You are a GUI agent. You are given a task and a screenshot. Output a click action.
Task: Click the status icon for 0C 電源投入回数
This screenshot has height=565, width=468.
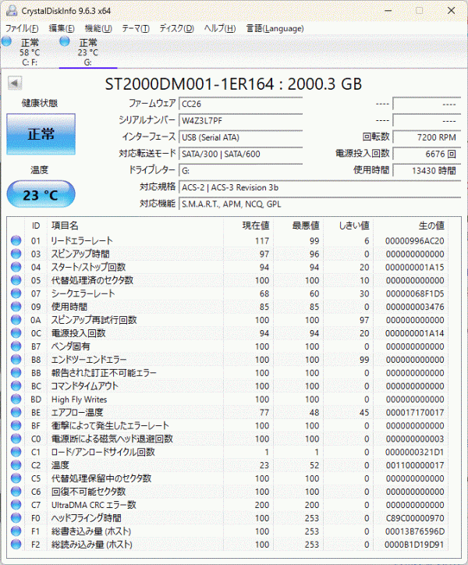click(x=16, y=333)
